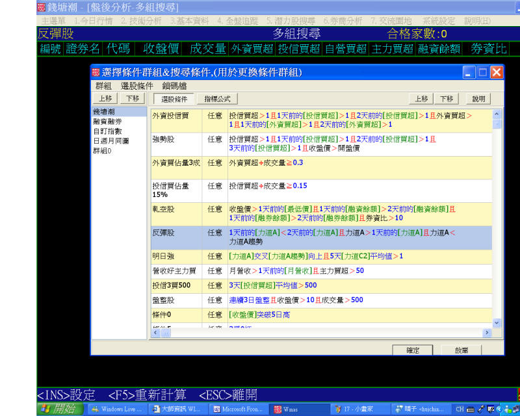520x416 pixels.
Task: Open the 選股條件 menu
Action: pyautogui.click(x=136, y=86)
